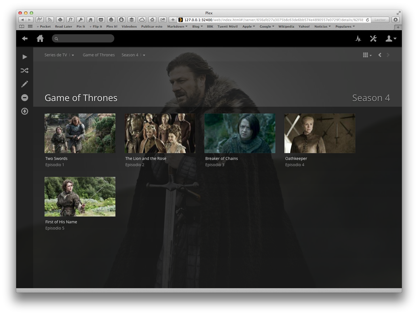418x315 pixels.
Task: Open Plex settings wrench-and-screwdriver icon
Action: (373, 38)
